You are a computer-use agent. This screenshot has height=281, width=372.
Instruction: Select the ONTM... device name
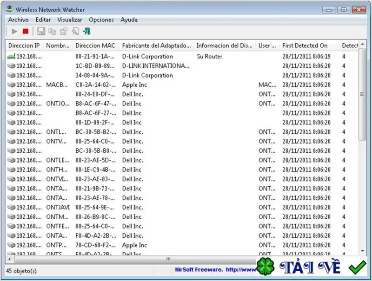[x=57, y=217]
